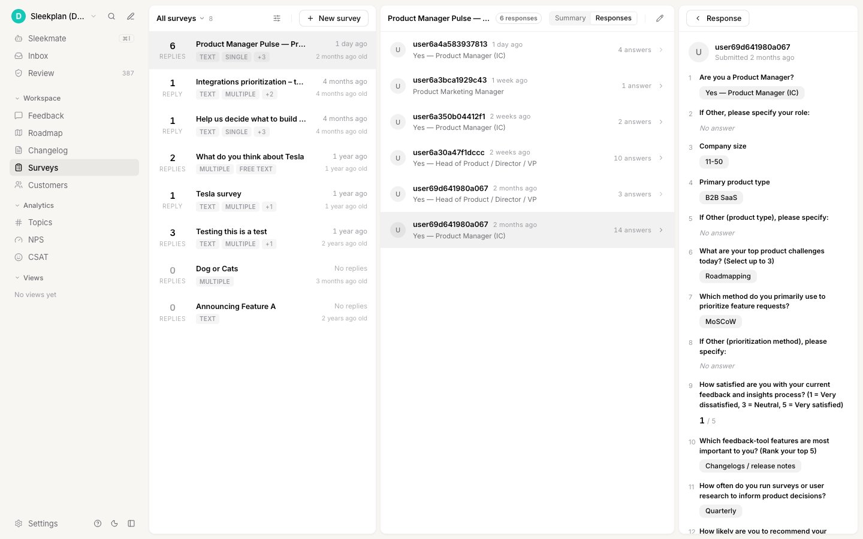Click the 11-50 company size chip
863x539 pixels.
tap(714, 162)
